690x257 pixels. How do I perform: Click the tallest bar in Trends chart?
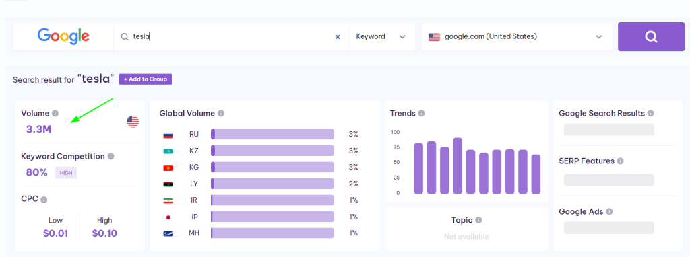point(458,166)
